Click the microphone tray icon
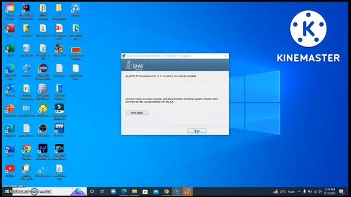This screenshot has width=351, height=197. click(x=304, y=192)
